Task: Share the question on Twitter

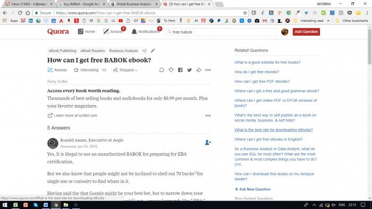Action: pyautogui.click(x=189, y=70)
